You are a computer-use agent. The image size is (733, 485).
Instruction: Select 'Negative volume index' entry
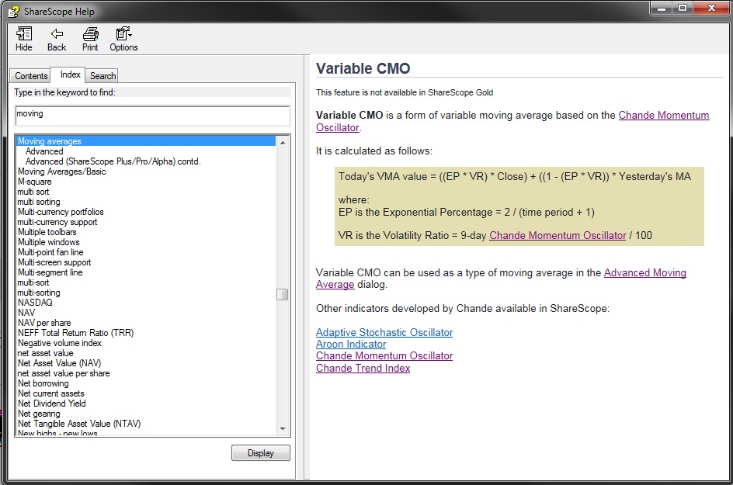click(x=59, y=343)
